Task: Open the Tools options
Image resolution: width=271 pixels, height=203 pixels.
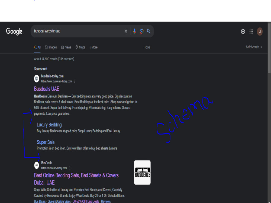Action: click(x=147, y=47)
